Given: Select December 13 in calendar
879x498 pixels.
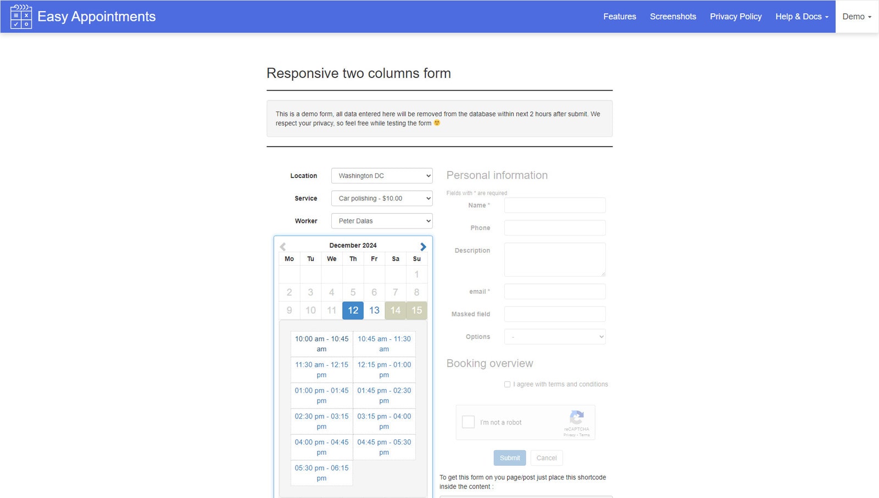Looking at the screenshot, I should point(374,310).
